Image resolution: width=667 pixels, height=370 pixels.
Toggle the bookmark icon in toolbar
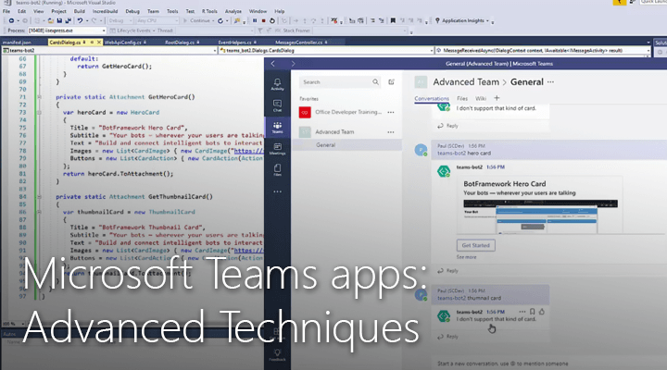click(x=393, y=20)
